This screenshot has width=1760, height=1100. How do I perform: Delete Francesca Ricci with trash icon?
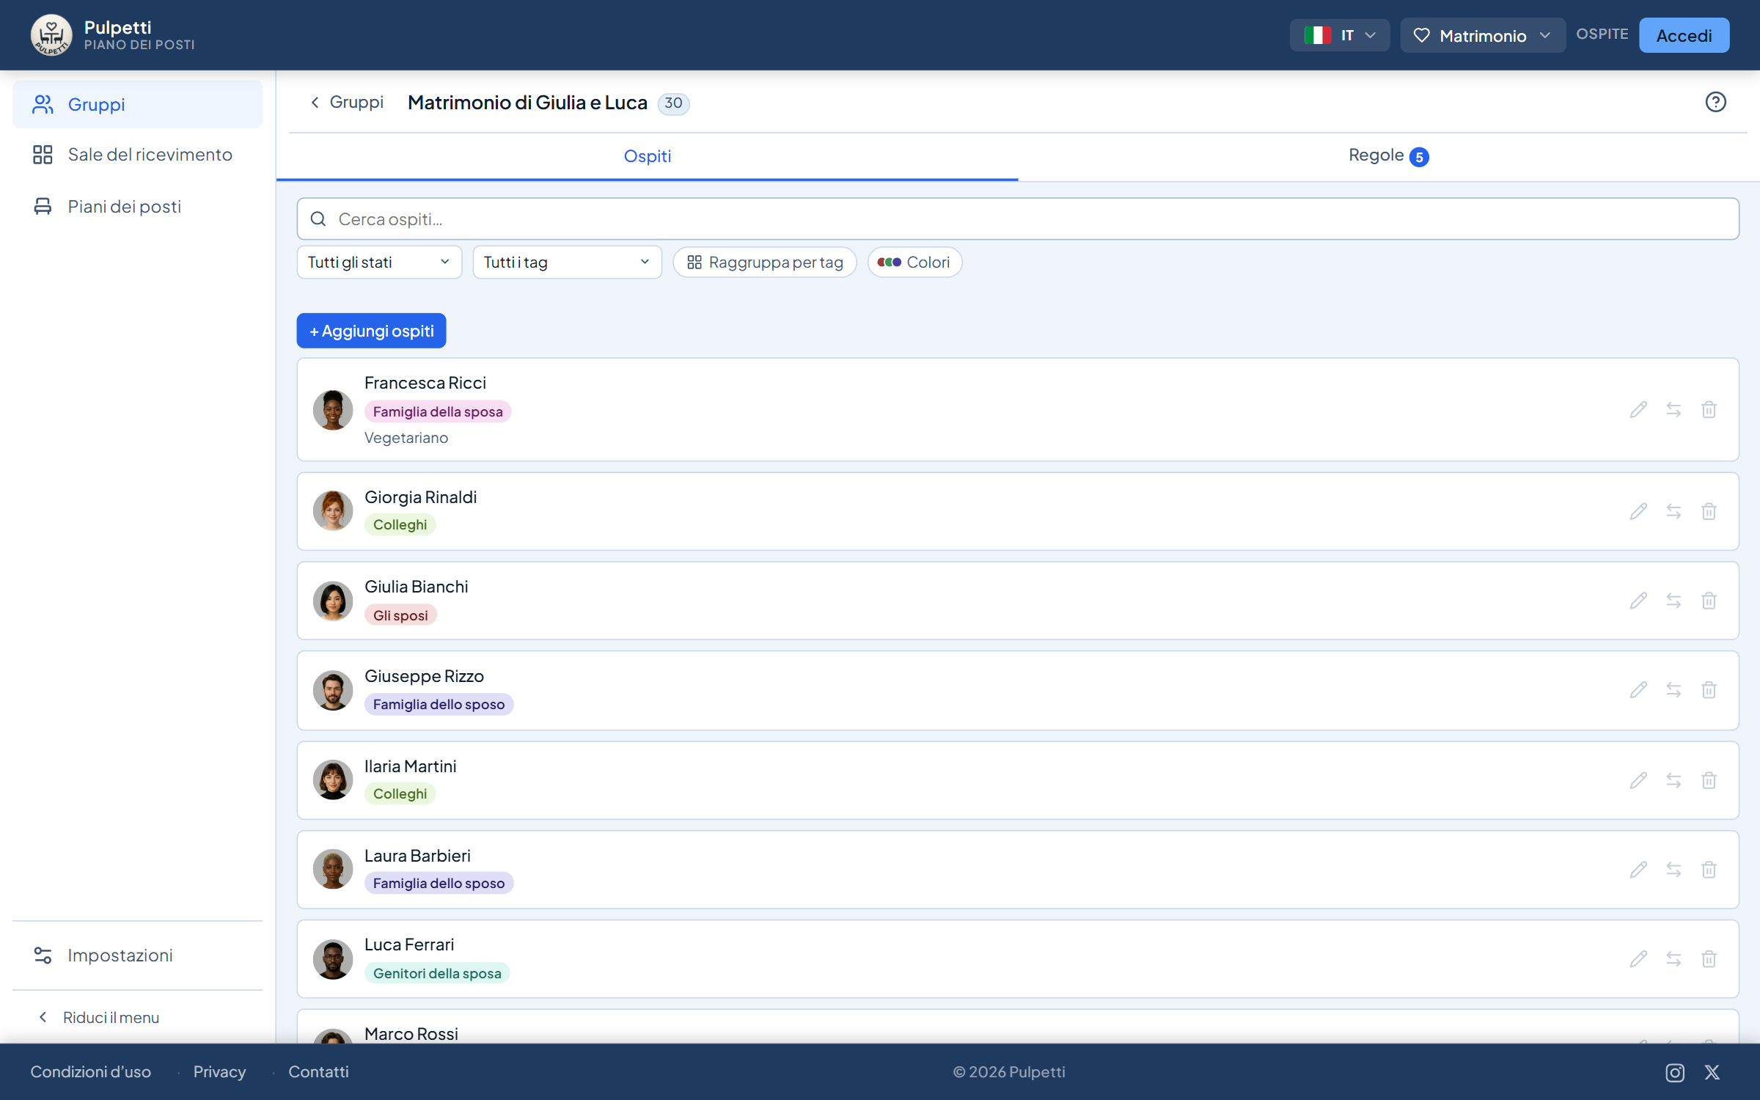click(1709, 410)
